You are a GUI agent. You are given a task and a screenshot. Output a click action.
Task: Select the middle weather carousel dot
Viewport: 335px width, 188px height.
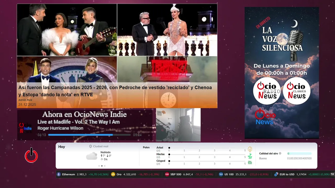pyautogui.click(x=102, y=166)
